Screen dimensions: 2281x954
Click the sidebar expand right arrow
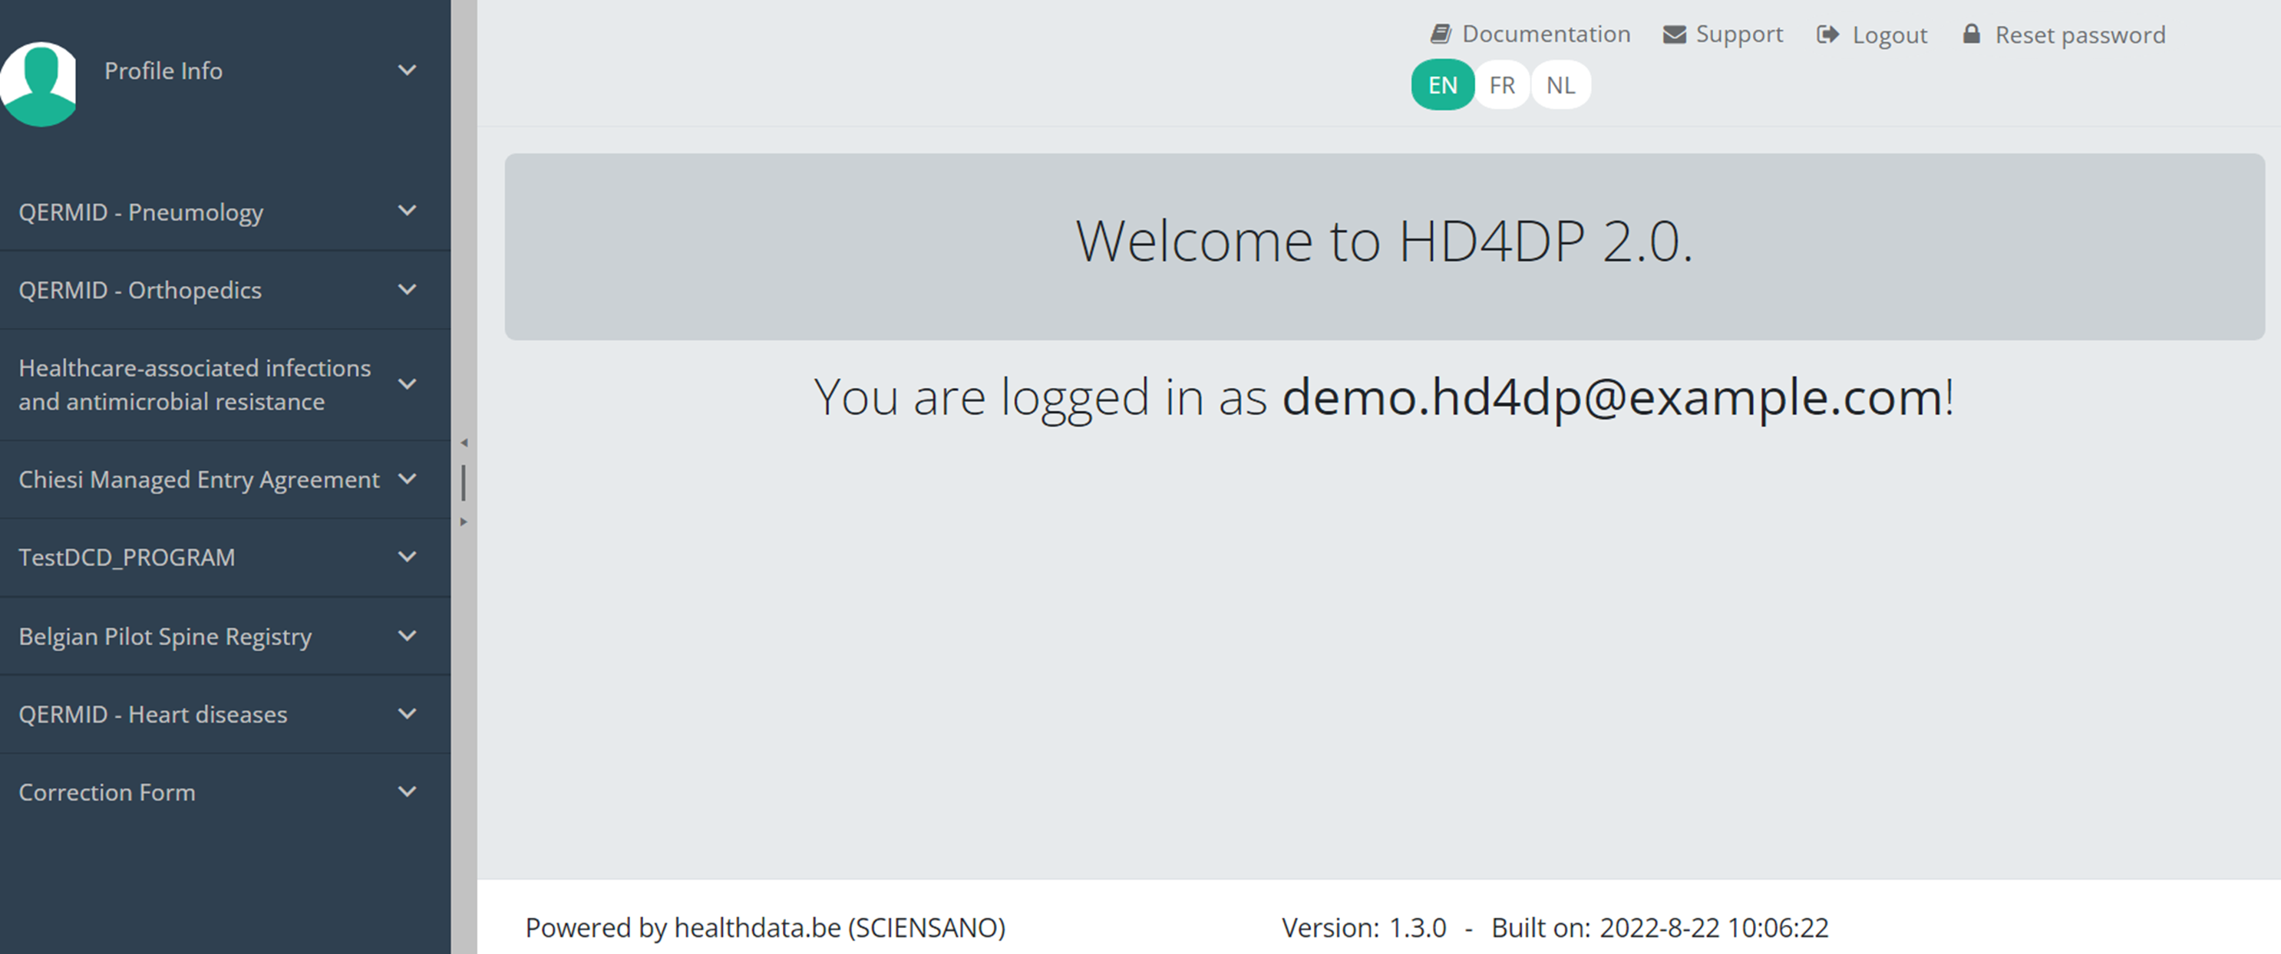coord(464,522)
